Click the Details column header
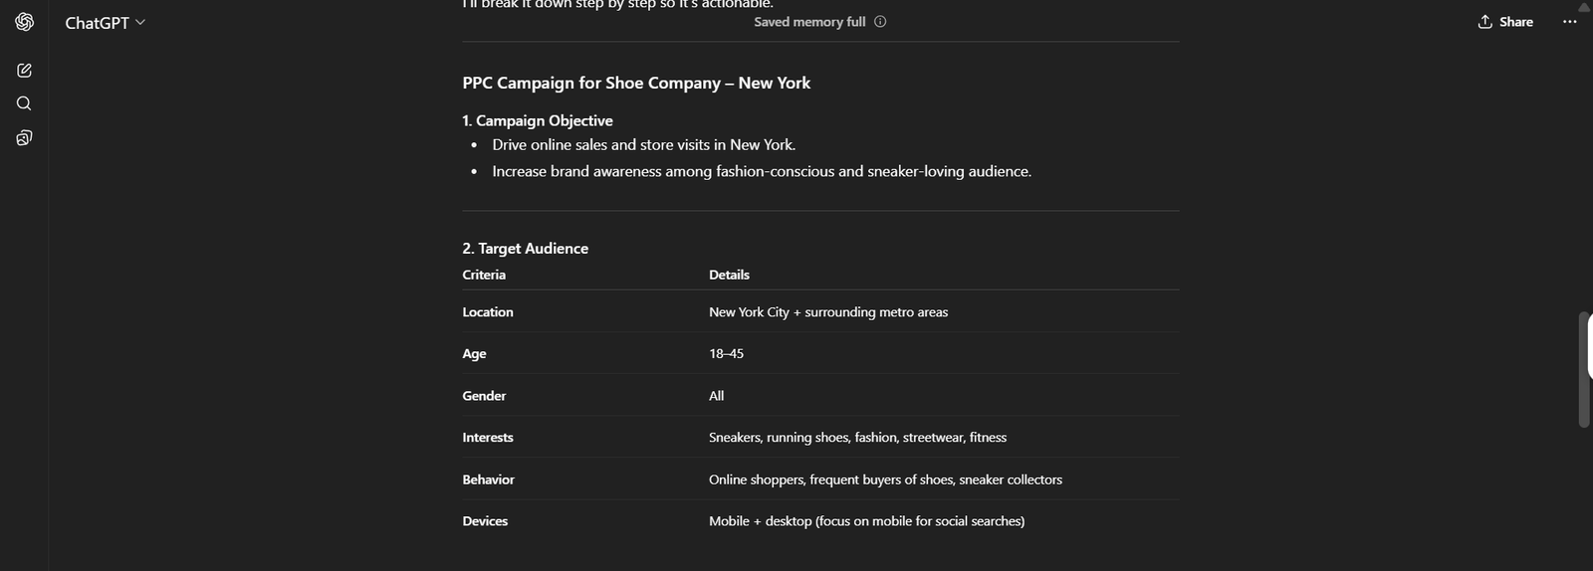This screenshot has height=571, width=1593. 729,276
